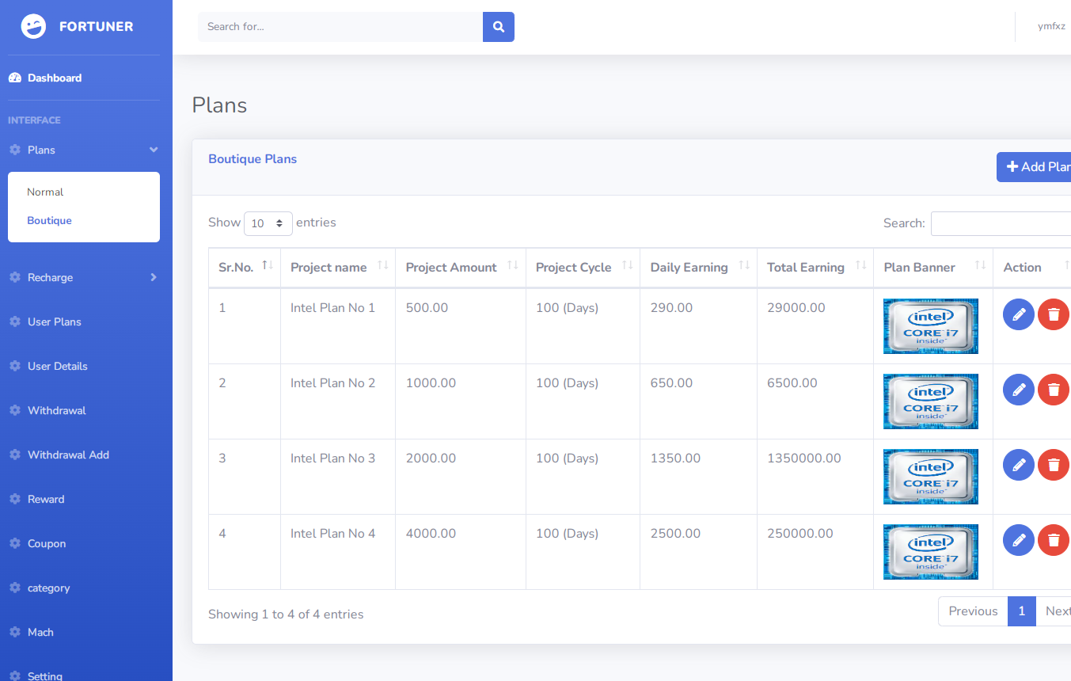Edit Intel Plan No 1 via pencil icon
1071x681 pixels.
[x=1018, y=314]
